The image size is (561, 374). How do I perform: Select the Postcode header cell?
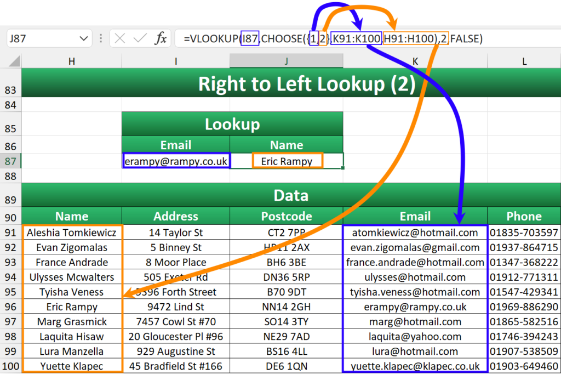pyautogui.click(x=286, y=216)
